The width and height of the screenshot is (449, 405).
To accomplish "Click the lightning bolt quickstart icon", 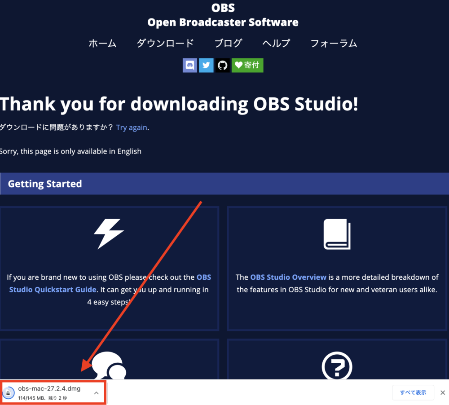I will (109, 234).
